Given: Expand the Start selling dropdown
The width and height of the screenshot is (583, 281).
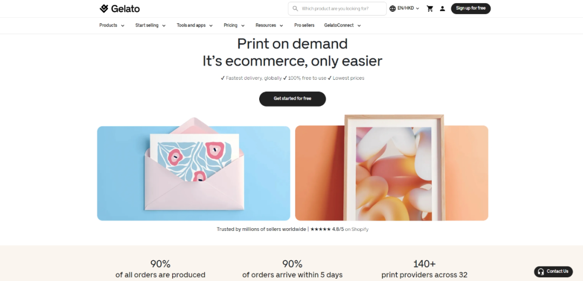Looking at the screenshot, I should coord(151,25).
